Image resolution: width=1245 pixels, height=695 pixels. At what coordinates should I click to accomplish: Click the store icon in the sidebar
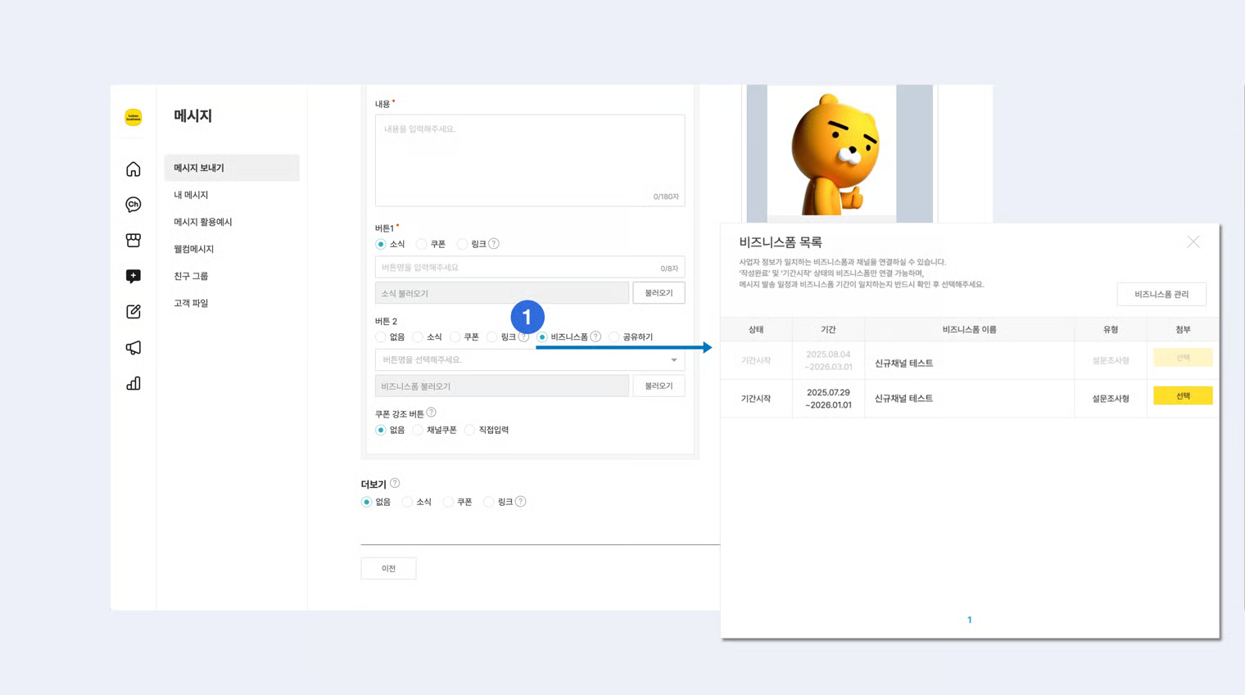point(134,240)
